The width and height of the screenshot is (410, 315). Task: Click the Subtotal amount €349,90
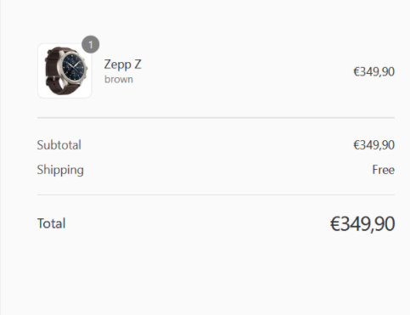click(373, 145)
